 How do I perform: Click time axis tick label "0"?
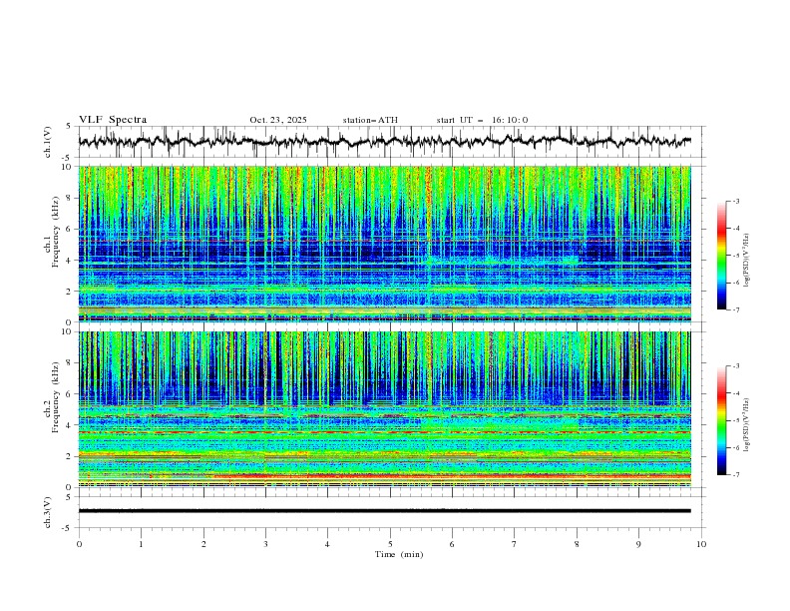click(79, 544)
